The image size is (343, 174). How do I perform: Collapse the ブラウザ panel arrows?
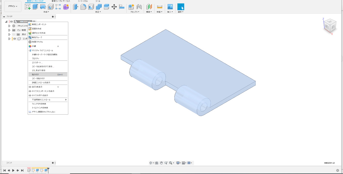coord(4,17)
